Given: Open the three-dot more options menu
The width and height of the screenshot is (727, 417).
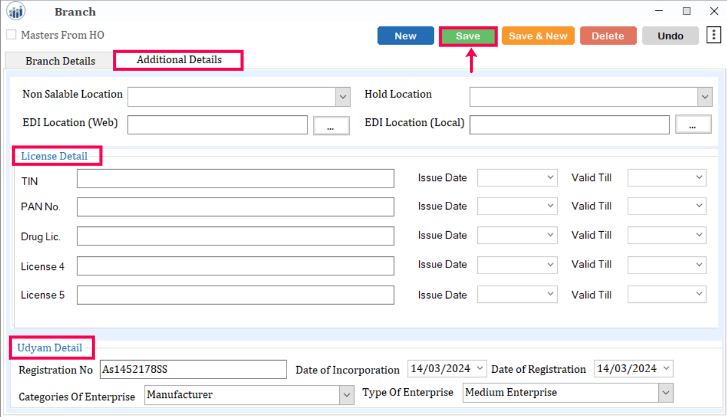Looking at the screenshot, I should [x=714, y=35].
